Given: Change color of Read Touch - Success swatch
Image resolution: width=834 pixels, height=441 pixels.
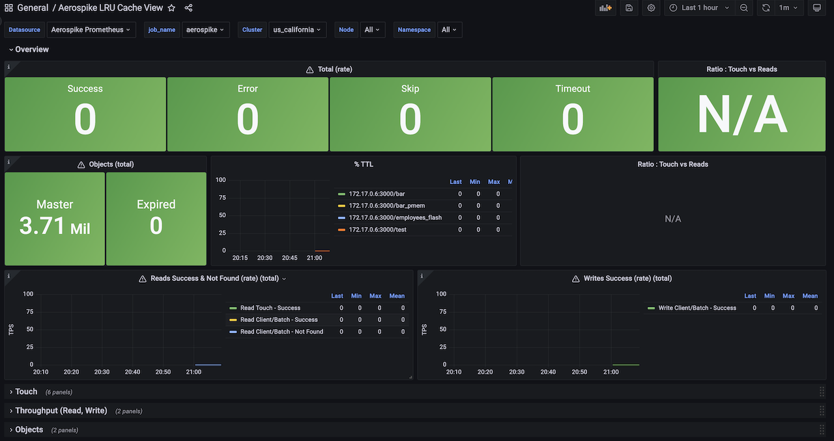Looking at the screenshot, I should (x=233, y=308).
